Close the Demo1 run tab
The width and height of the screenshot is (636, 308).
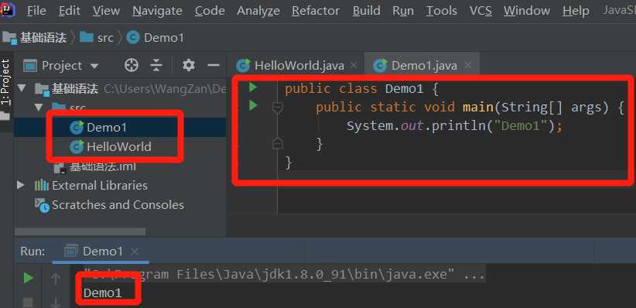pos(135,252)
